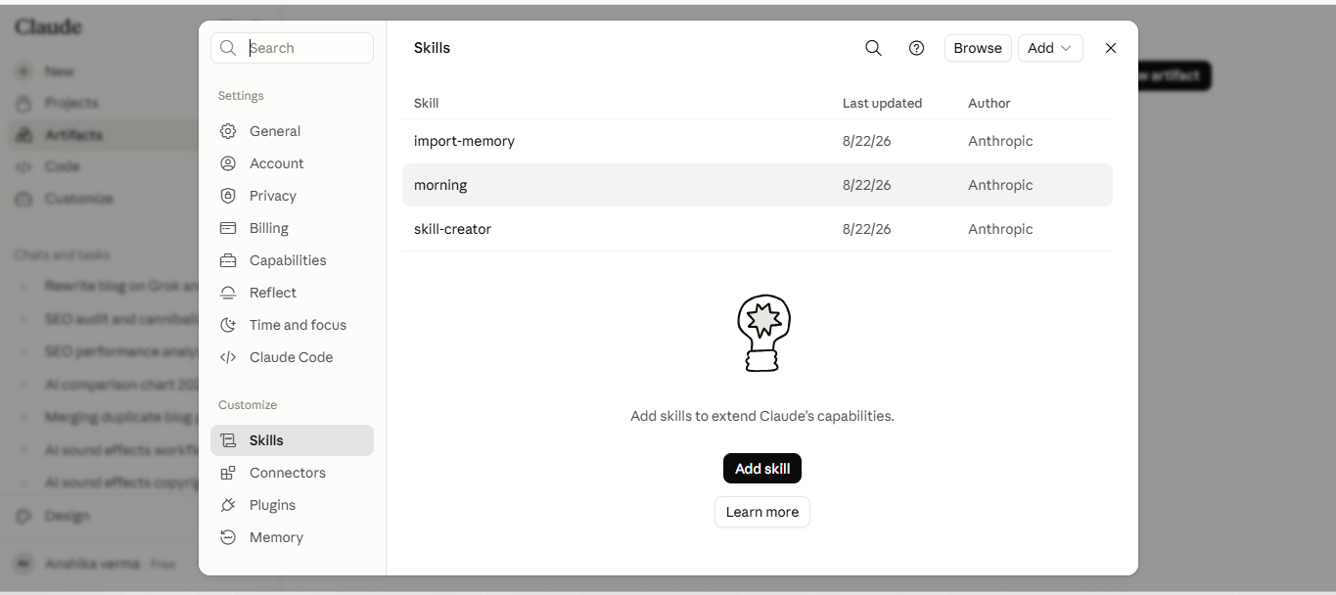Click the Claude Code brackets icon
Viewport: 1336px width, 595px height.
point(228,357)
